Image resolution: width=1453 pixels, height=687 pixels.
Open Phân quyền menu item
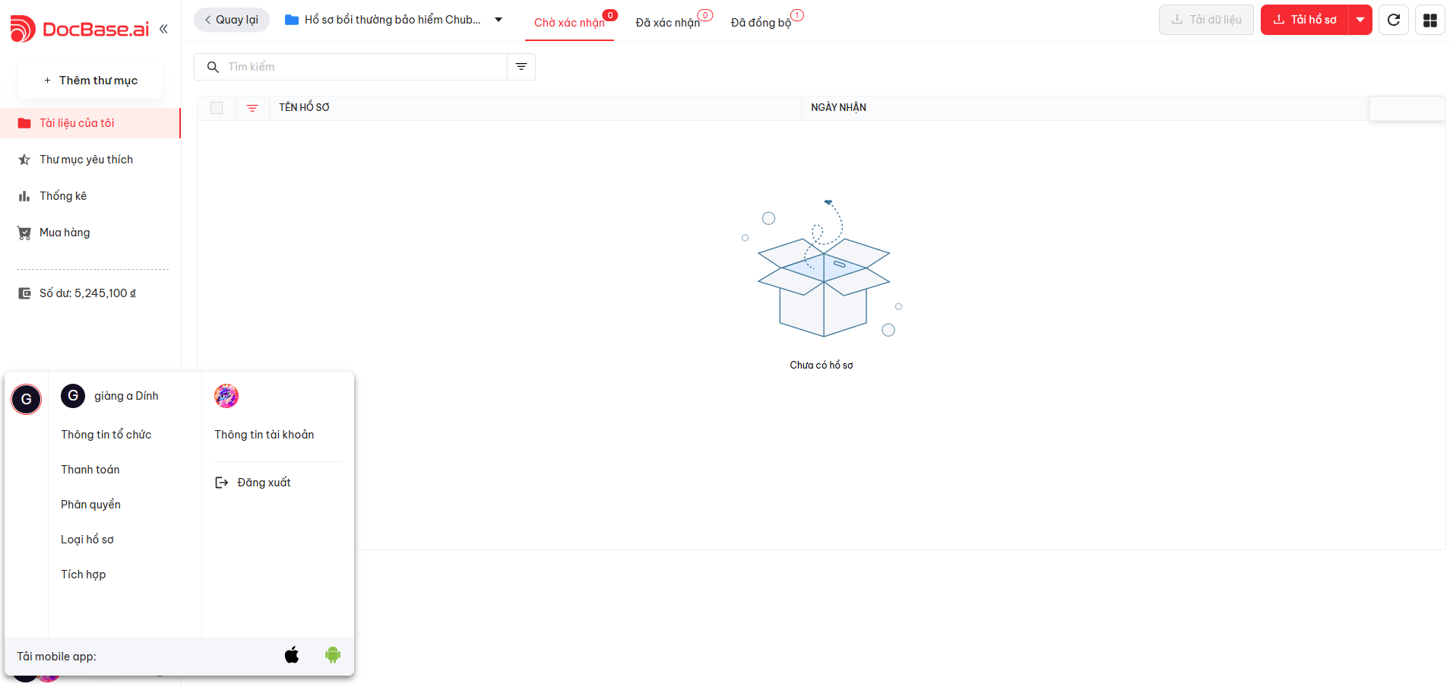click(90, 505)
